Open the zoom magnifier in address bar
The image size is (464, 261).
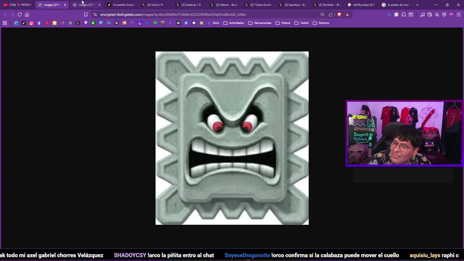[322, 14]
